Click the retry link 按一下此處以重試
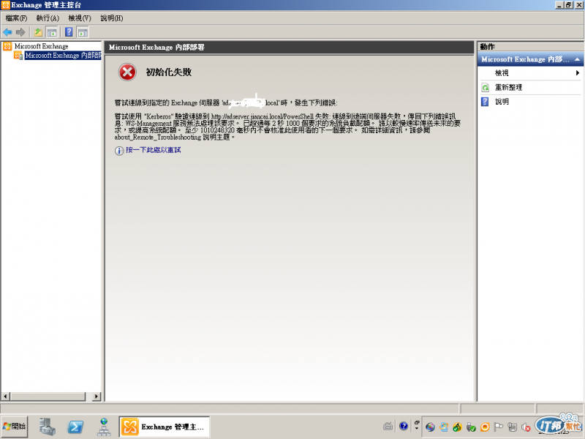 click(x=154, y=150)
